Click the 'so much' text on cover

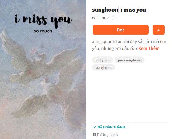coord(43,31)
